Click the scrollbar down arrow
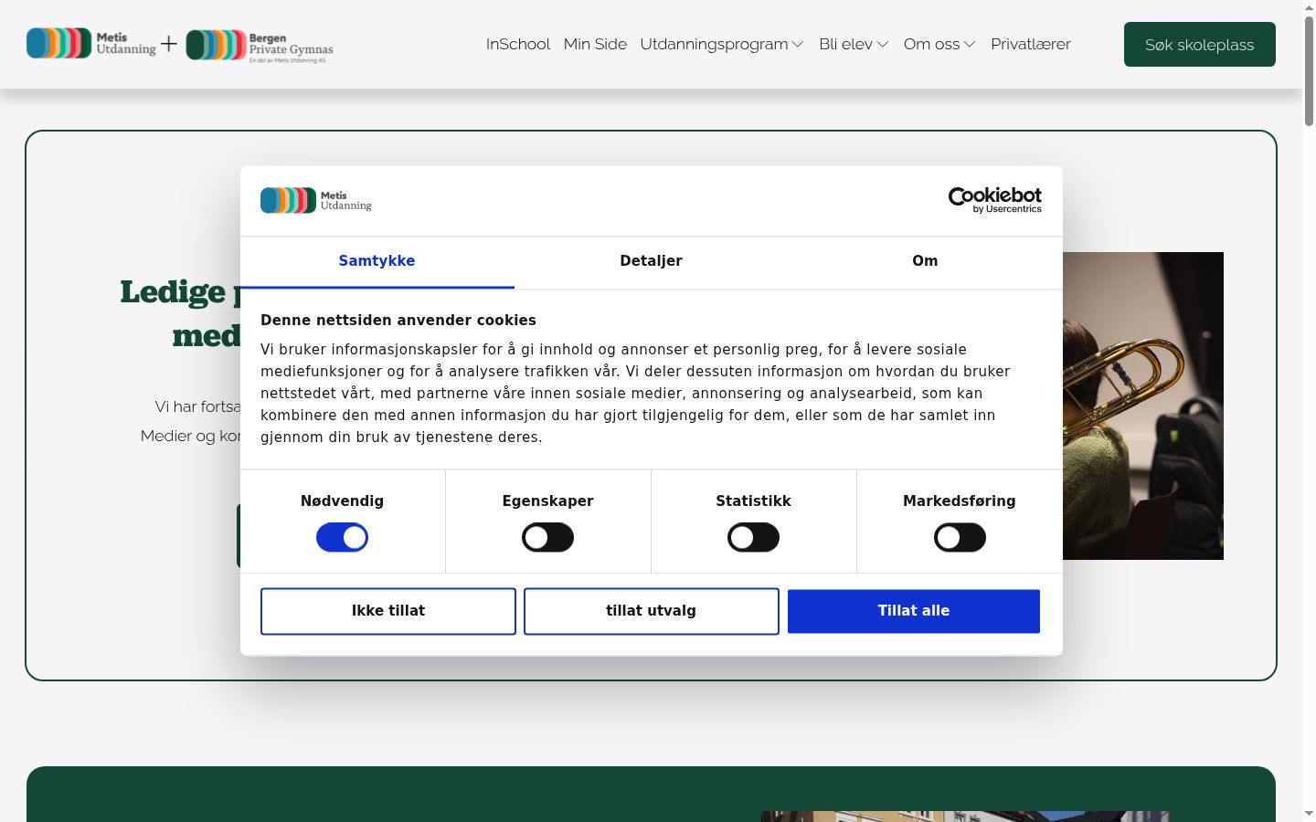This screenshot has width=1316, height=822. 1309,813
